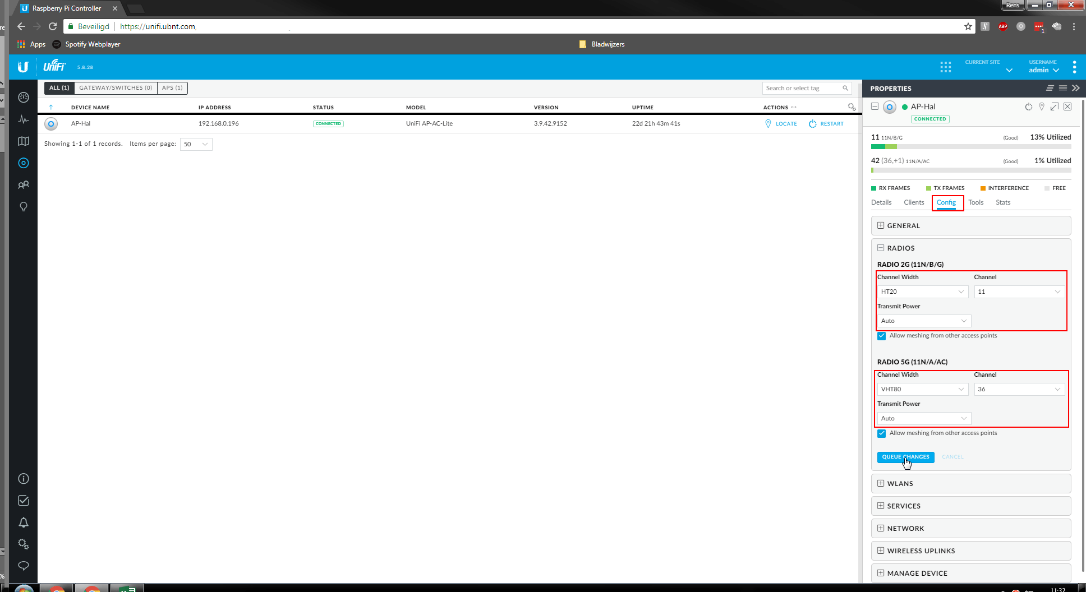Open the 2G Transmit Power Auto dropdown
The width and height of the screenshot is (1086, 592).
coord(924,321)
